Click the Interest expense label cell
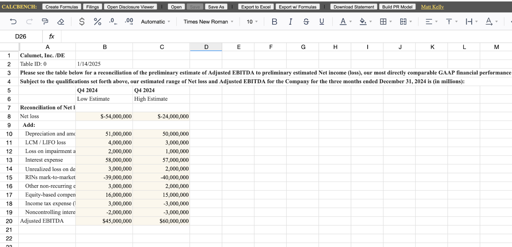The image size is (512, 247). 47,160
